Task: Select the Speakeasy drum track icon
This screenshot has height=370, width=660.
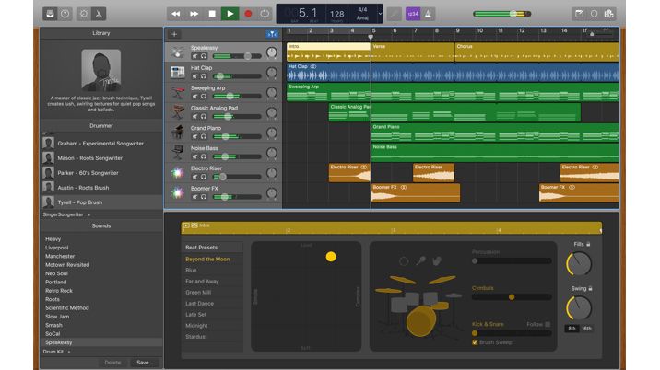Action: (x=178, y=52)
